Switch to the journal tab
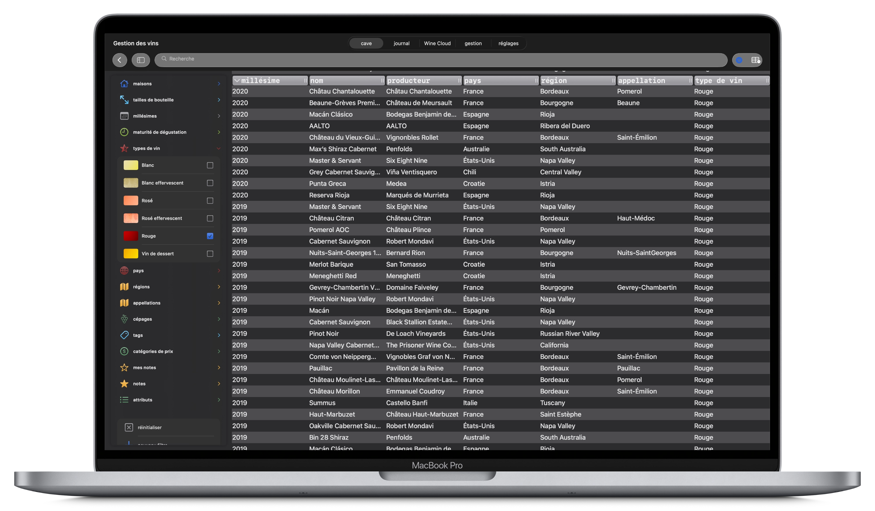 coord(401,43)
